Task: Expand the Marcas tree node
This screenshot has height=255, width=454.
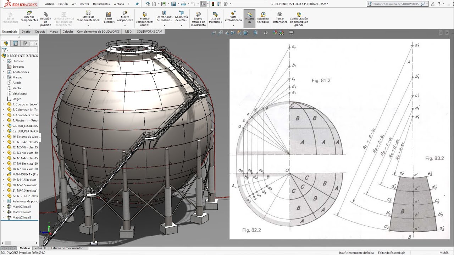Action: (4, 77)
